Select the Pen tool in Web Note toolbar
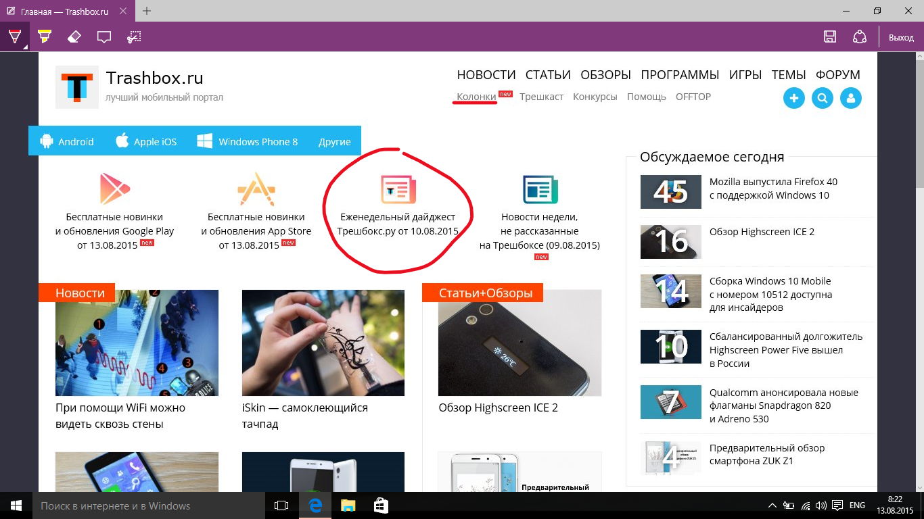The width and height of the screenshot is (924, 519). coord(14,36)
